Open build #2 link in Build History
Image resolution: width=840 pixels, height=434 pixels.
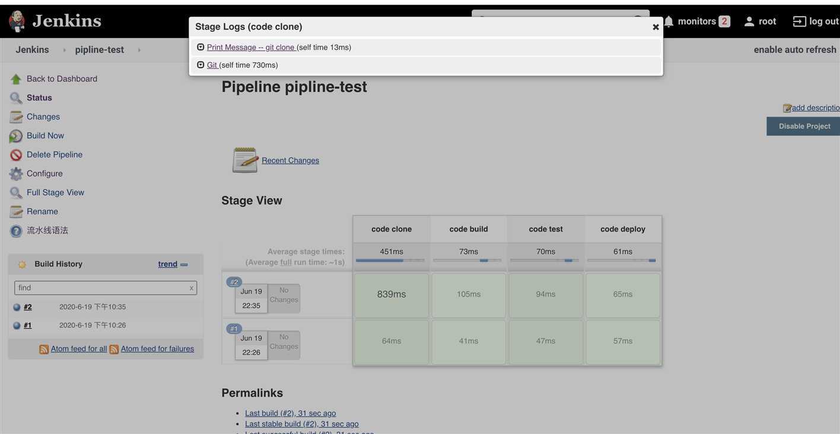click(28, 307)
